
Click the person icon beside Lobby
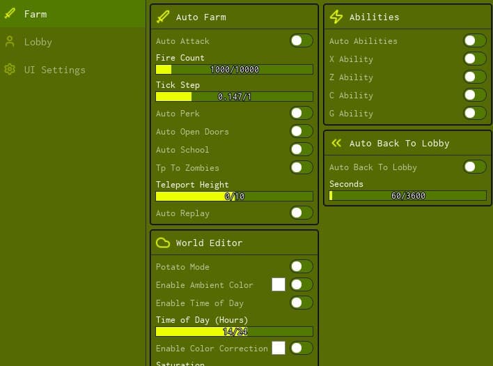(10, 42)
